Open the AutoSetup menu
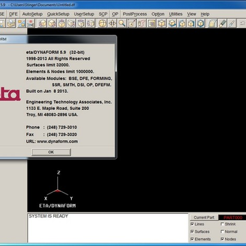The height and width of the screenshot is (246, 246). [32, 14]
